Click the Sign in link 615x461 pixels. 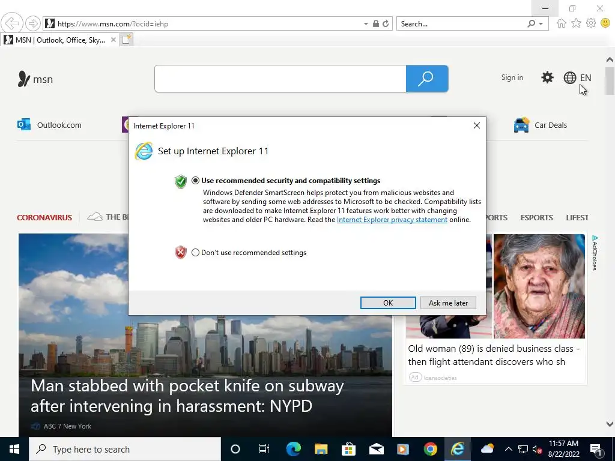click(512, 77)
